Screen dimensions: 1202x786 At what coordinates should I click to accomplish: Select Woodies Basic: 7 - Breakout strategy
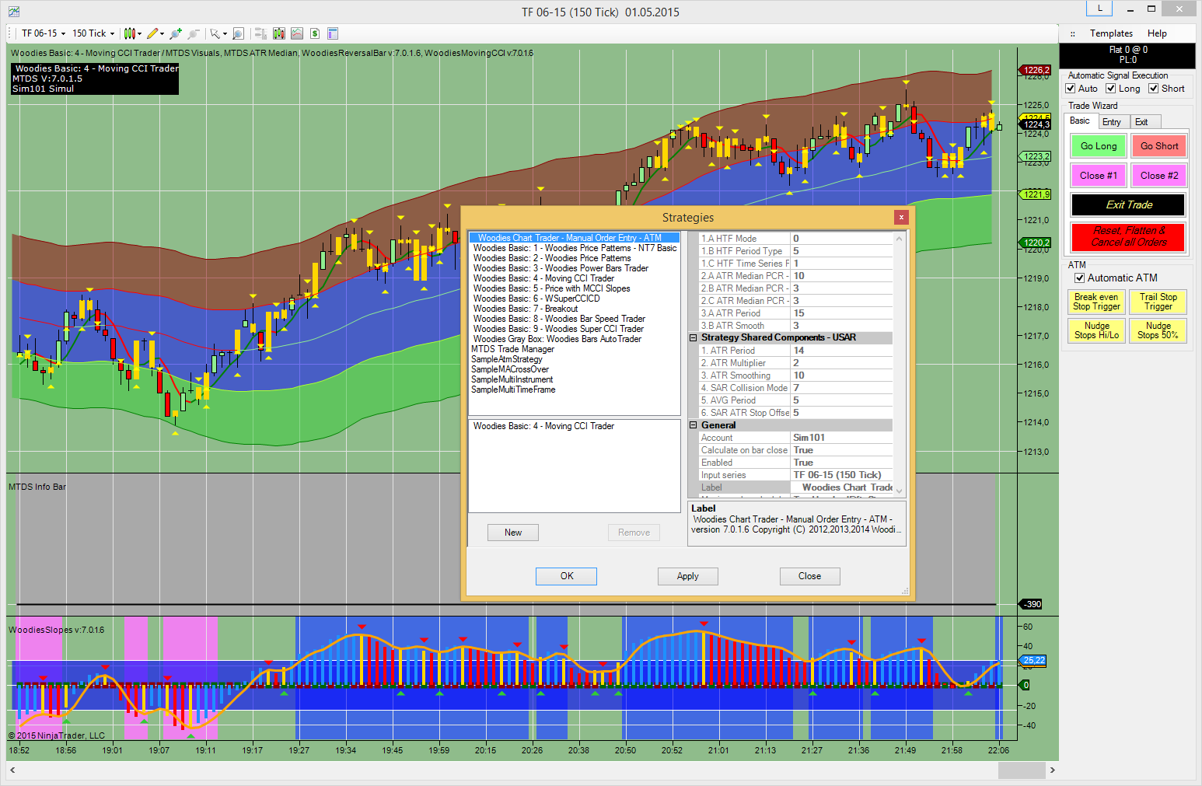click(526, 309)
